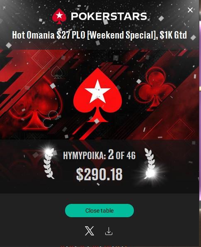Share the result on X (Twitter)

[90, 231]
